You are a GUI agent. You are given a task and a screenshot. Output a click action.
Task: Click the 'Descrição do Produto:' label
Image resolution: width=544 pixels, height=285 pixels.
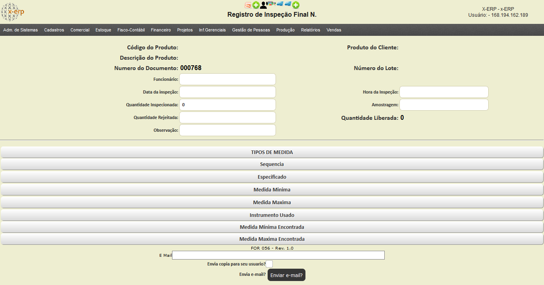[149, 58]
